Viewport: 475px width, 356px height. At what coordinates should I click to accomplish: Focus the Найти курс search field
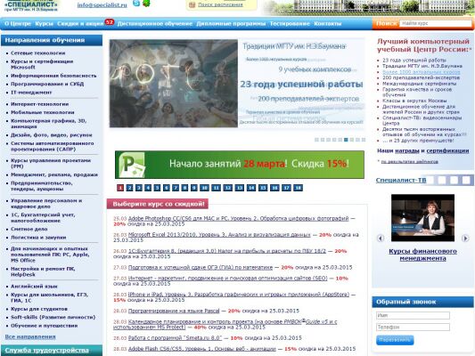[435, 23]
